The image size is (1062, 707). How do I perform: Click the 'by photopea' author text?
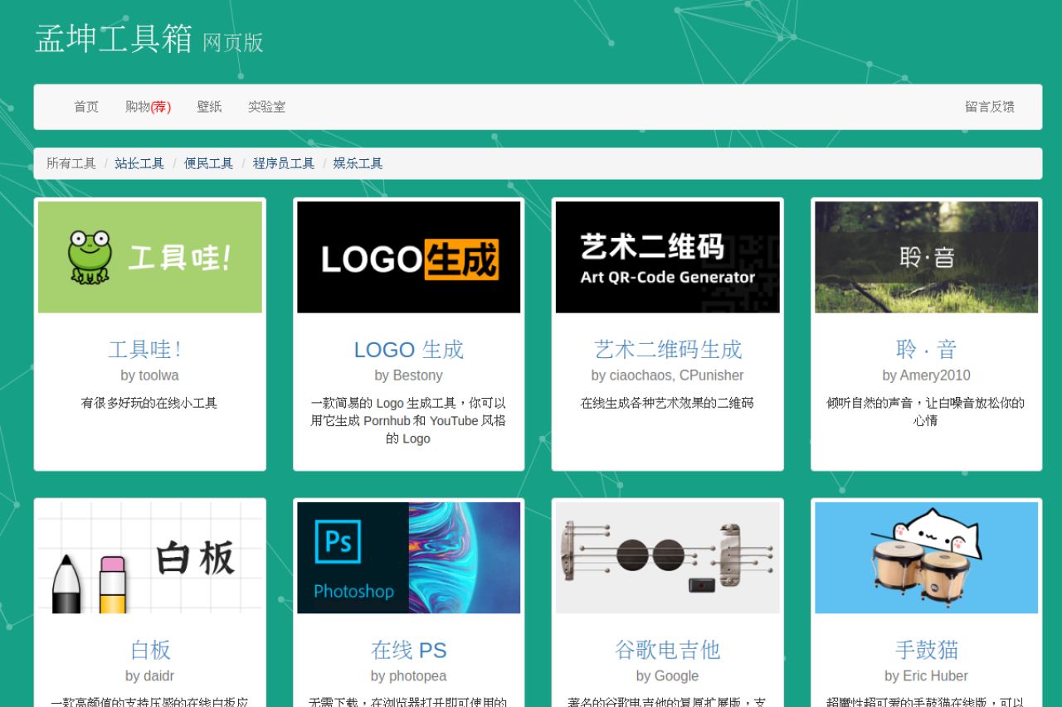pos(409,676)
